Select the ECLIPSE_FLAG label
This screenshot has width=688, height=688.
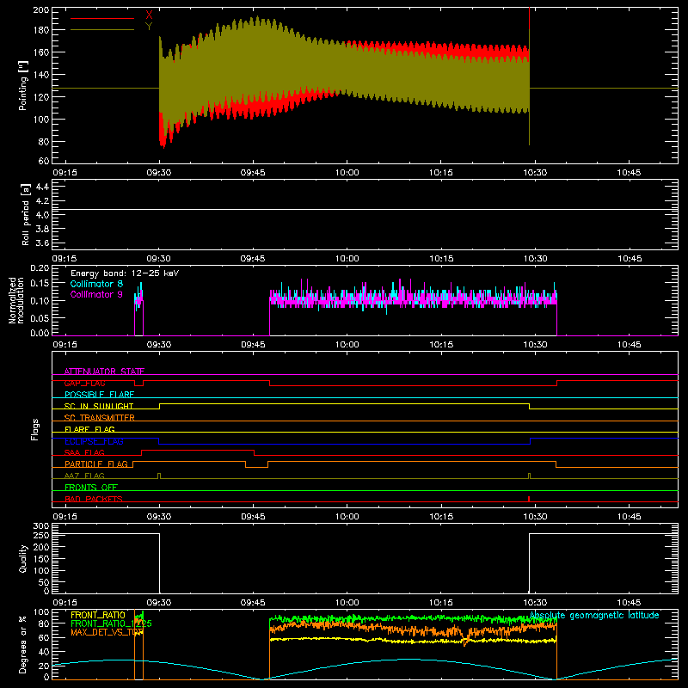point(94,441)
